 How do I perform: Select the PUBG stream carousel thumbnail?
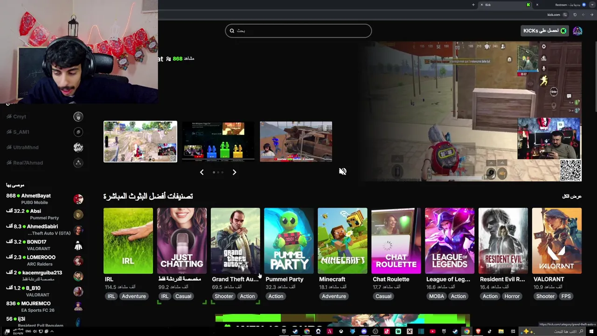pos(140,141)
